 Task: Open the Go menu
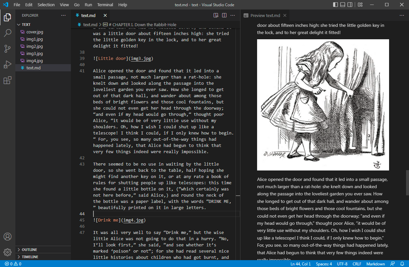[x=77, y=5]
